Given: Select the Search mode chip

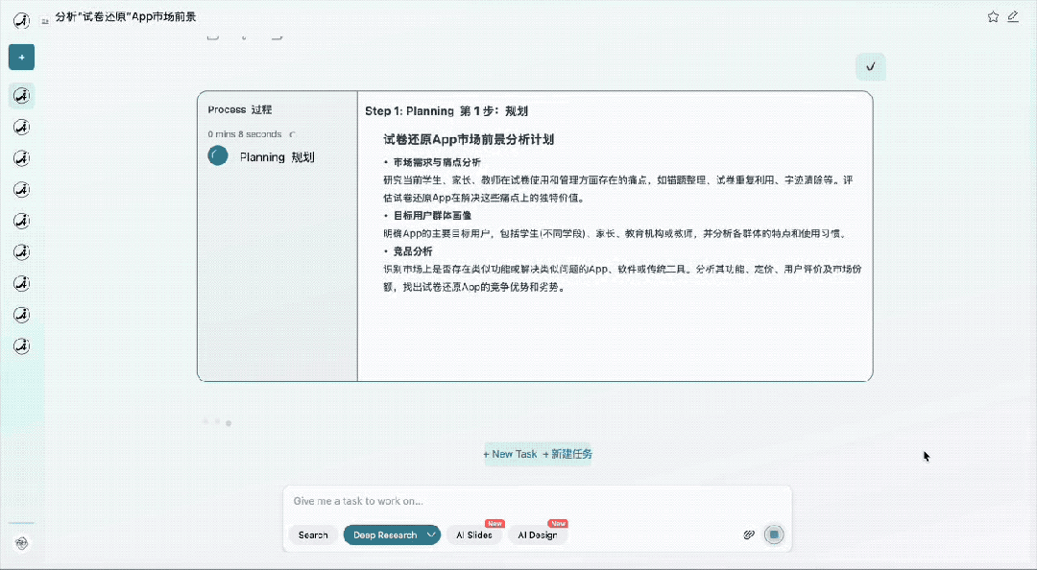Looking at the screenshot, I should pyautogui.click(x=313, y=534).
